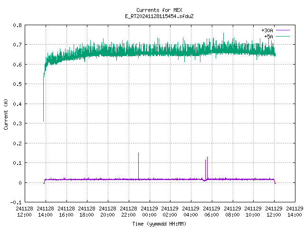This screenshot has width=304, height=228.
Task: Click the 0.1 y-axis tick label
Action: click(17, 163)
